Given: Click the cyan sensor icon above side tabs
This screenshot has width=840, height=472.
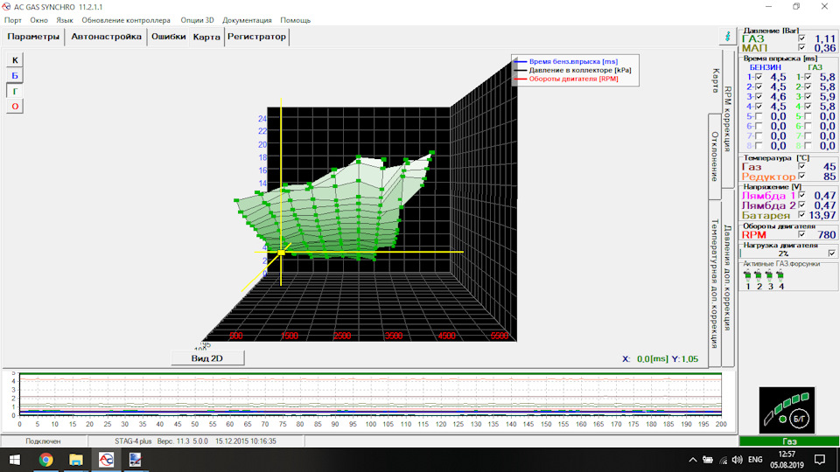Looking at the screenshot, I should point(727,37).
